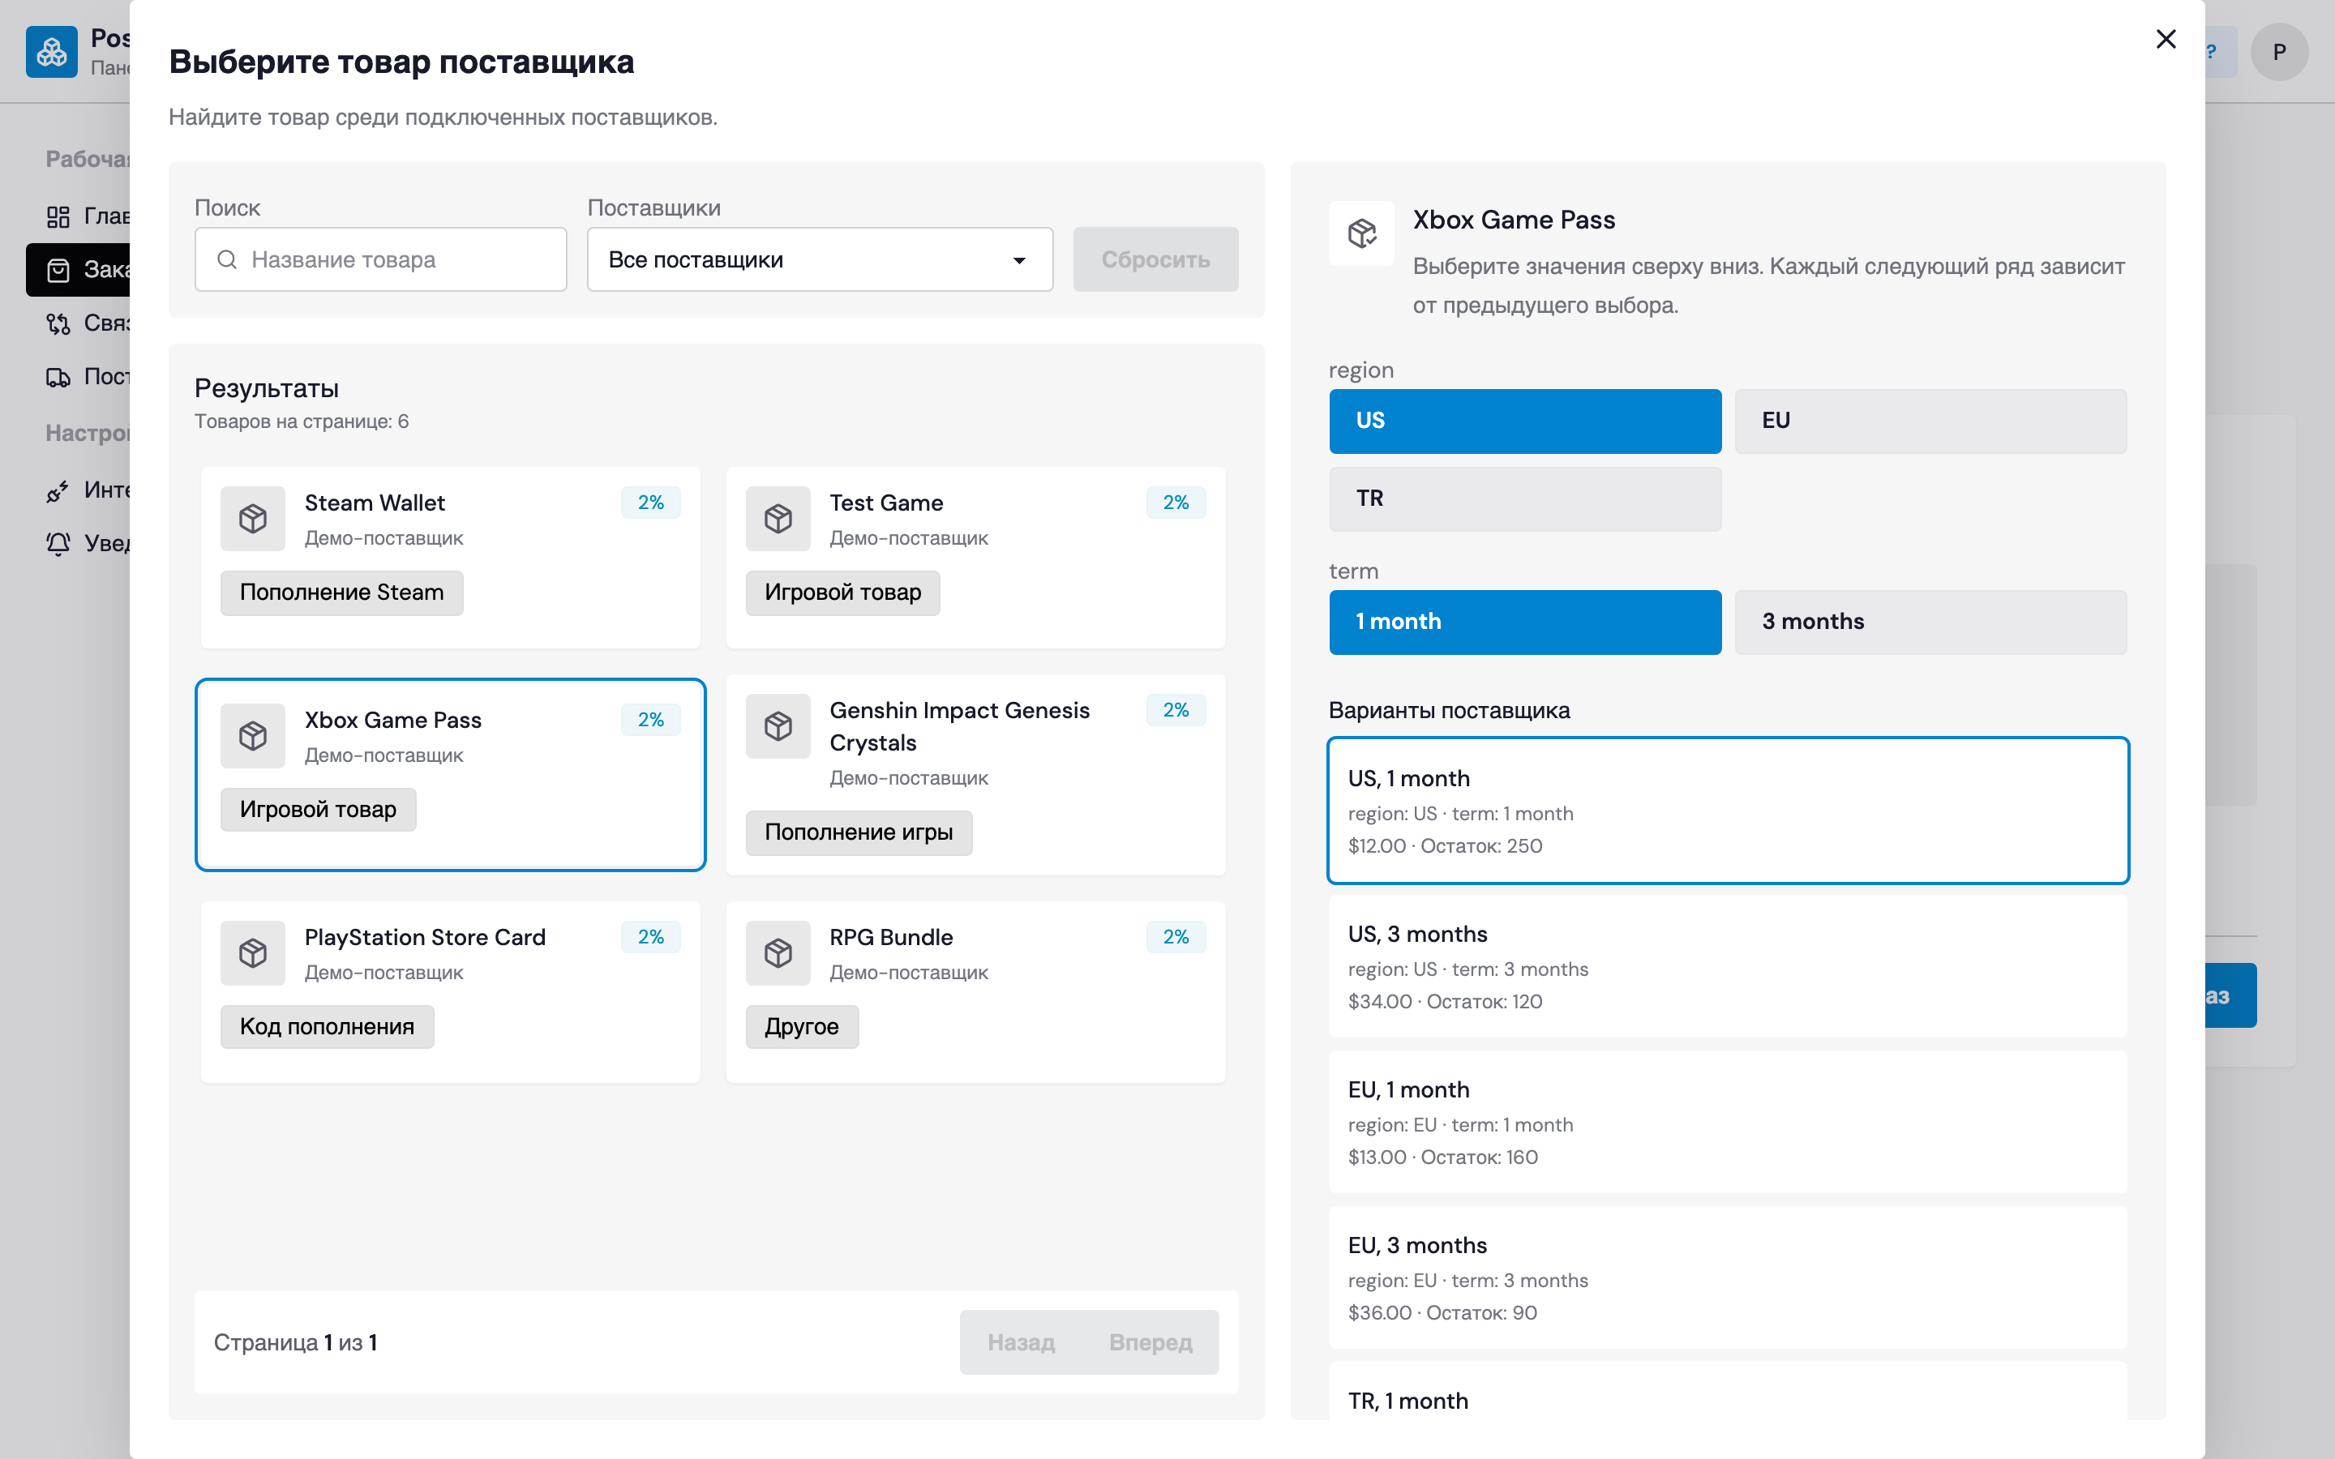Image resolution: width=2335 pixels, height=1459 pixels.
Task: Click the $36.00 · Остаток: 90 line
Action: 1442,1312
